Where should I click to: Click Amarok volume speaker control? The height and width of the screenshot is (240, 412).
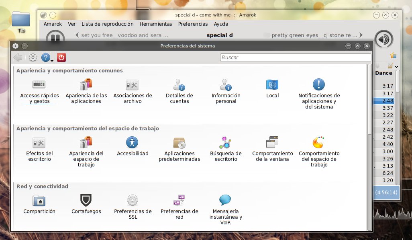[x=384, y=39]
